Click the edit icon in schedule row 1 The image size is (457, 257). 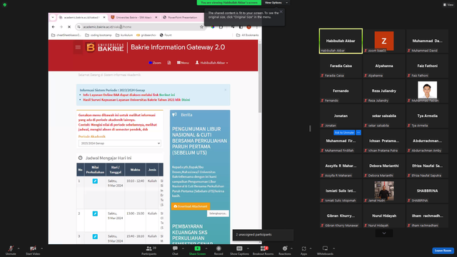[95, 181]
